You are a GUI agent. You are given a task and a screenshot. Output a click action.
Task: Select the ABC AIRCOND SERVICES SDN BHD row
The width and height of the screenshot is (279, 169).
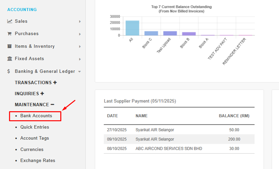point(169,149)
